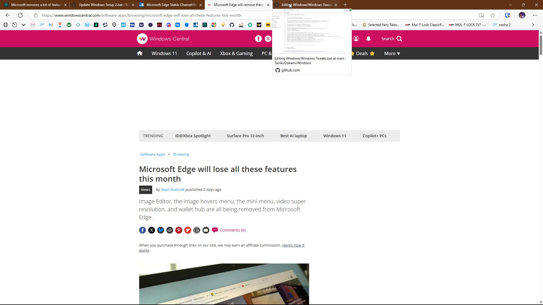Share article via email icon
Image resolution: width=543 pixels, height=305 pixels.
point(206,230)
